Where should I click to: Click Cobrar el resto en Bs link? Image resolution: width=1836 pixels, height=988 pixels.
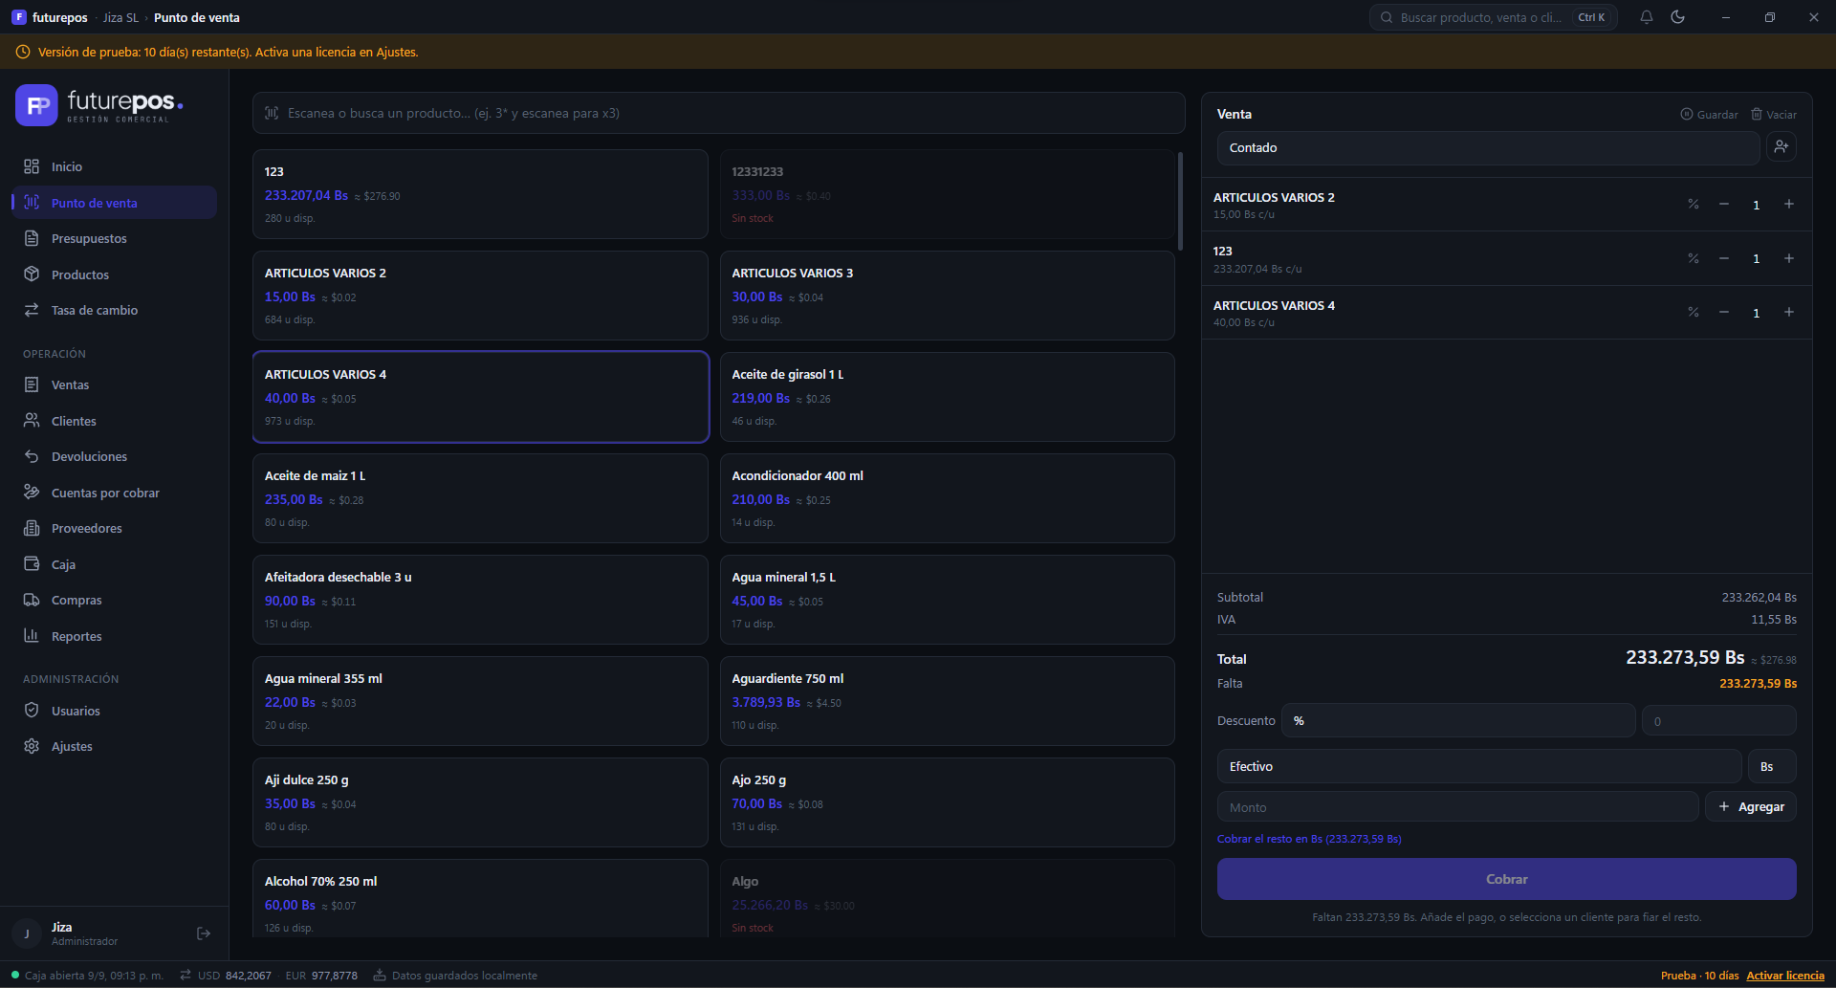coord(1309,839)
